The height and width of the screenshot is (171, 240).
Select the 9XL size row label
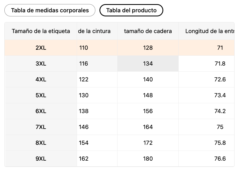41,159
